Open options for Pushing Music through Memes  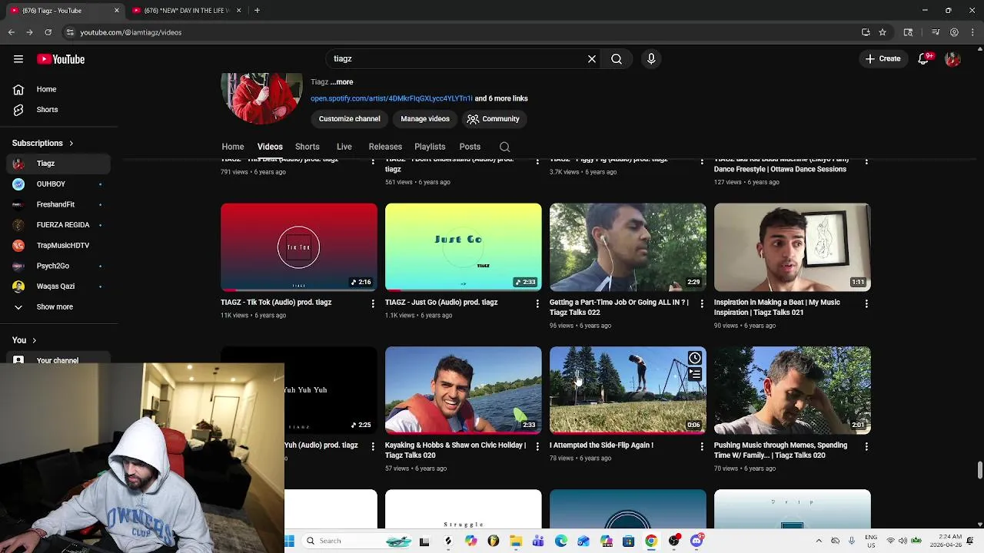click(x=866, y=446)
